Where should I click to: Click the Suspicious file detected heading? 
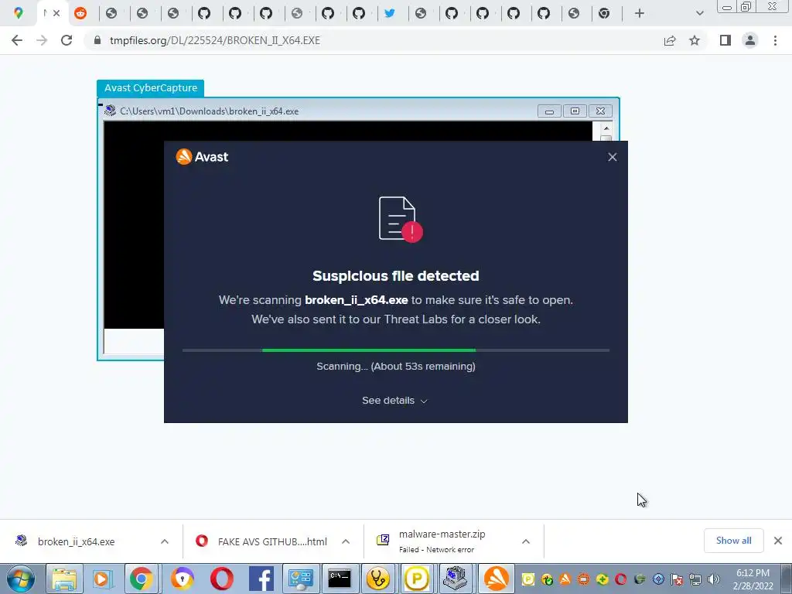click(x=395, y=276)
